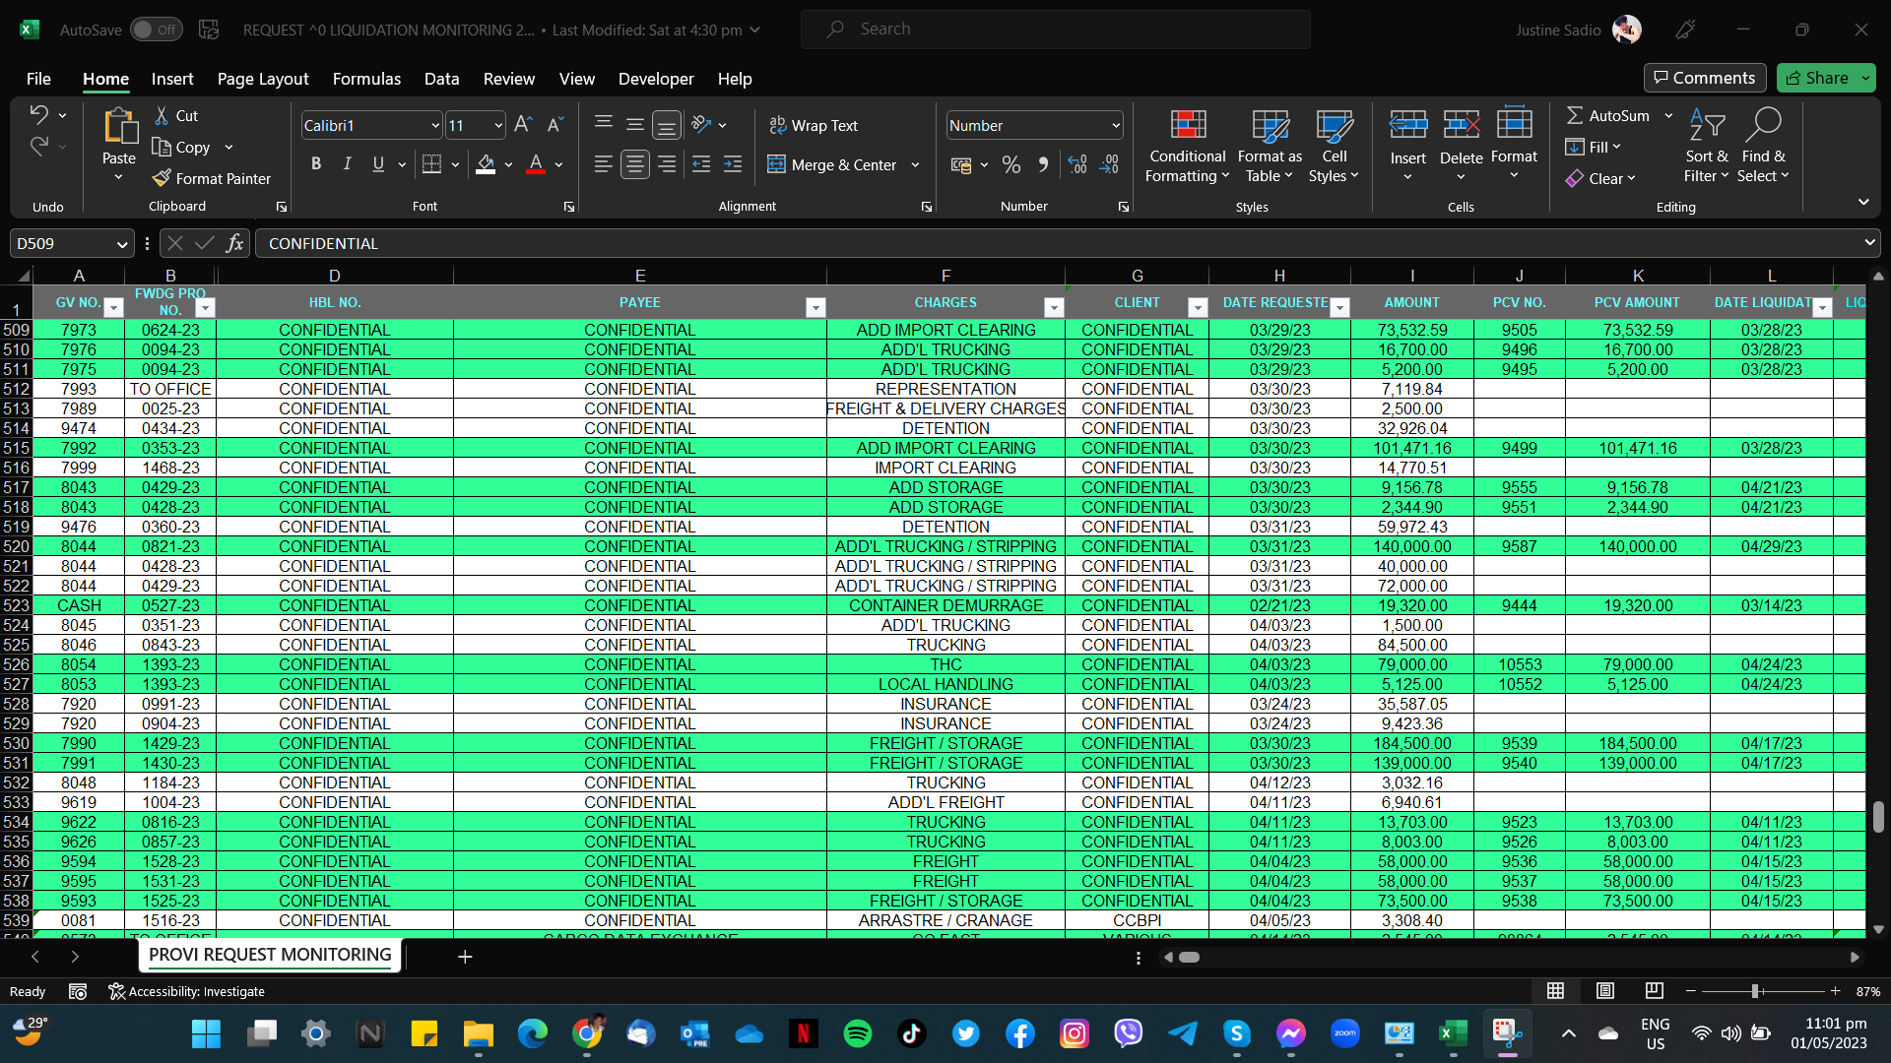
Task: Click the AutoSum sigma icon
Action: coord(1575,115)
